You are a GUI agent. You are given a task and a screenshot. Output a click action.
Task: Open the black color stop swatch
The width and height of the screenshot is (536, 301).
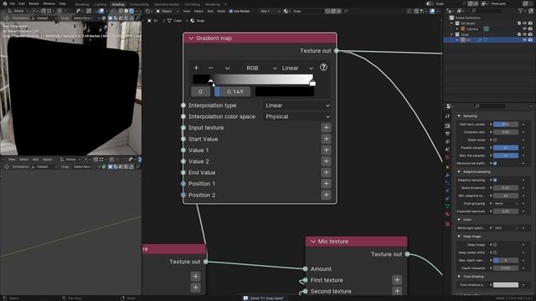point(285,91)
